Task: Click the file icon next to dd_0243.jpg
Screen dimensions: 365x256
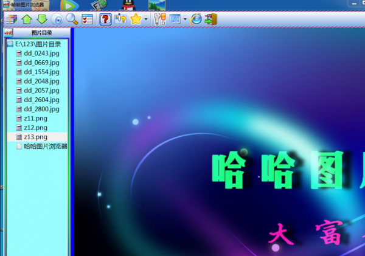Action: click(19, 54)
